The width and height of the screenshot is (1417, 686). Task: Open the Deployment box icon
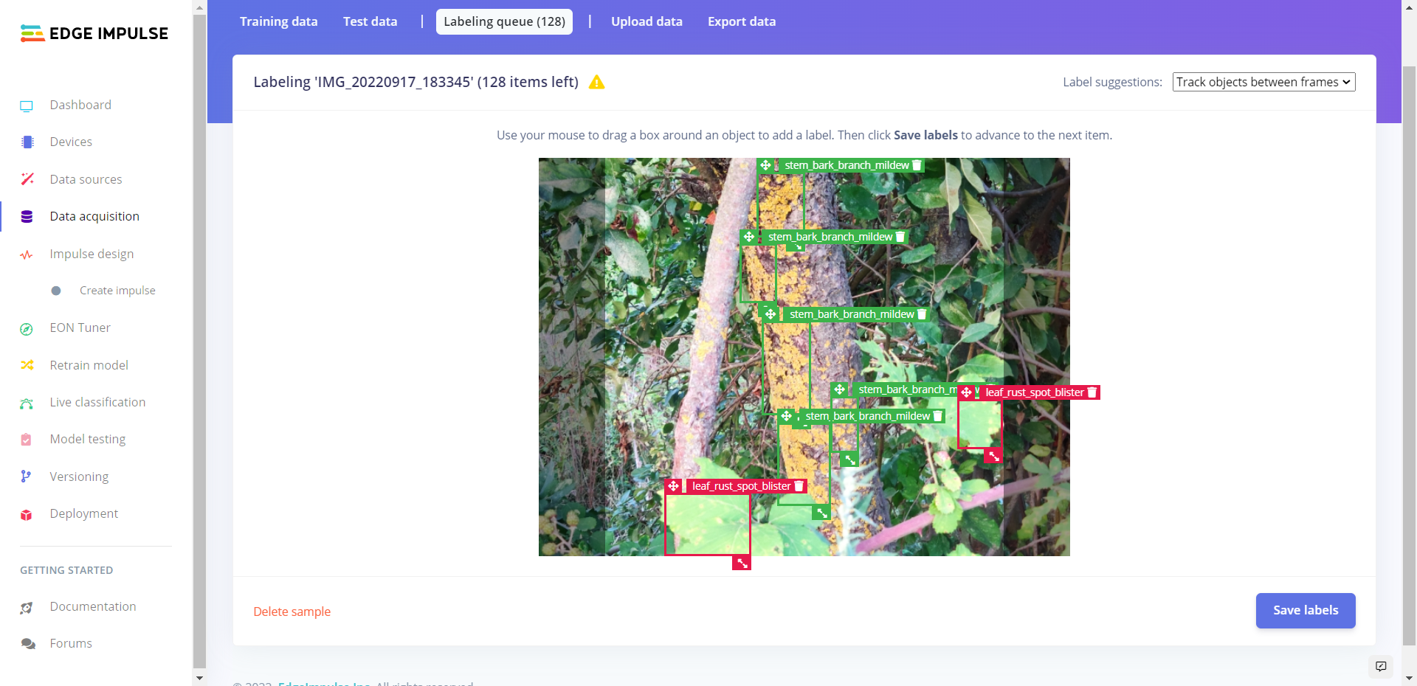pos(27,515)
